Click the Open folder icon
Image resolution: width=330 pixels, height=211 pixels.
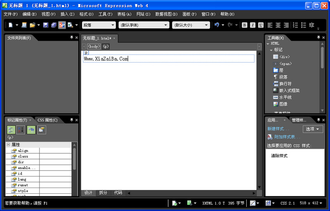[x=32, y=25]
